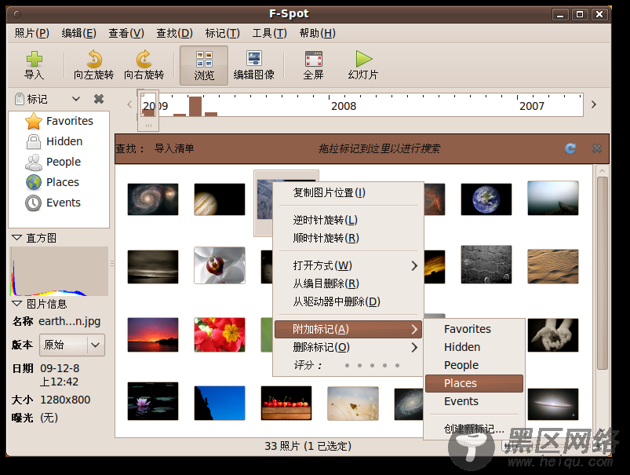The width and height of the screenshot is (630, 475).
Task: Select the Jupiter planet thumbnail
Action: [220, 199]
